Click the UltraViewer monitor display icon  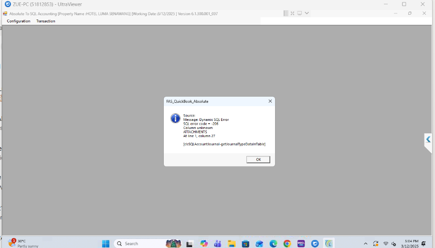coord(299,13)
